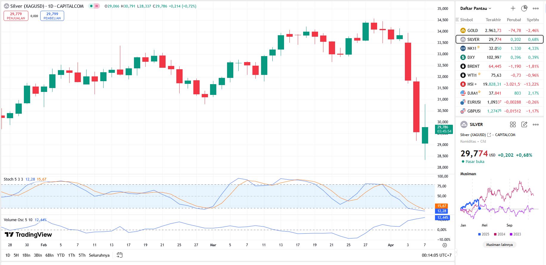Open the external link icon beside Silver (XAGUSD)
The image size is (546, 265).
(x=489, y=135)
